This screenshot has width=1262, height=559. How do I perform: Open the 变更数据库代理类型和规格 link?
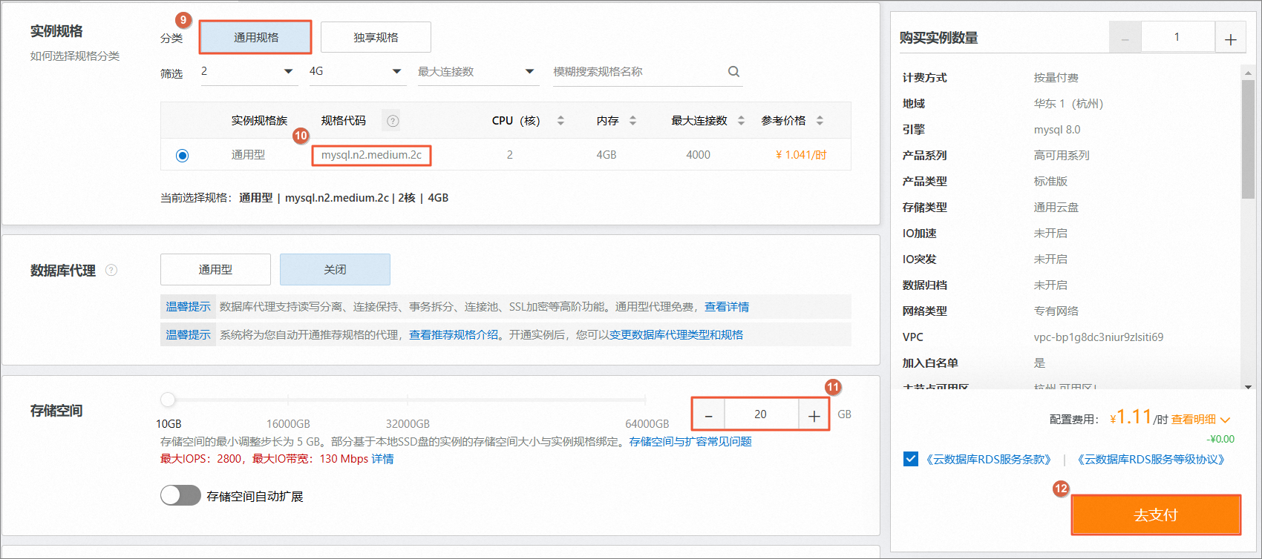click(676, 335)
